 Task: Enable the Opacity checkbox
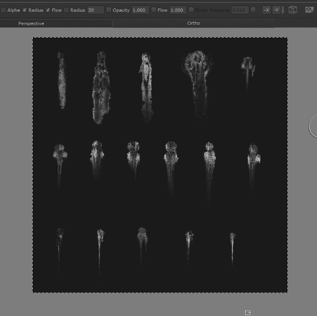109,10
